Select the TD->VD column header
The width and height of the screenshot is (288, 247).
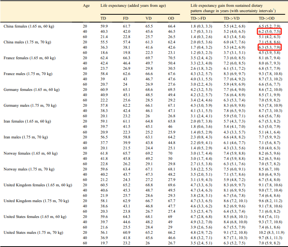point(232,18)
